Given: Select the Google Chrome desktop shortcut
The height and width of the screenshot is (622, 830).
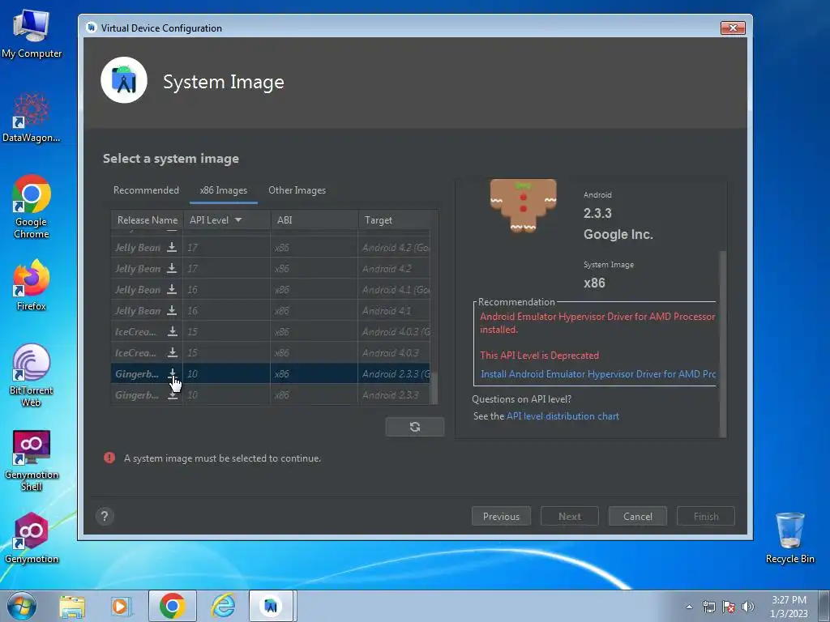Looking at the screenshot, I should click(x=32, y=207).
